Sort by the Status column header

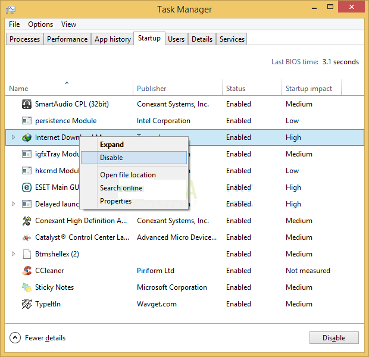[252, 87]
